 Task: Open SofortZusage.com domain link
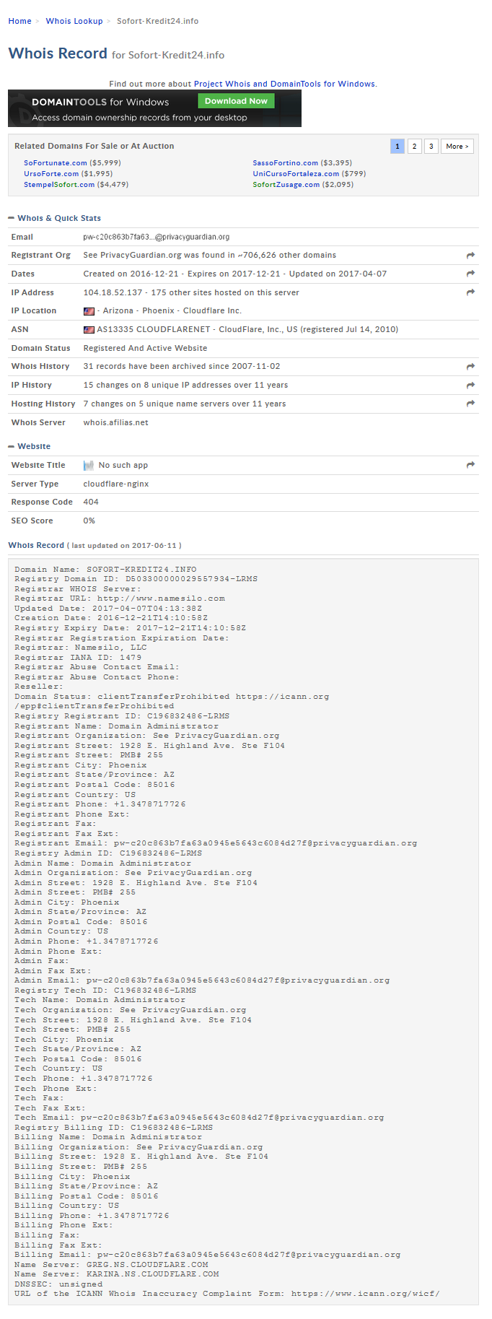[286, 185]
